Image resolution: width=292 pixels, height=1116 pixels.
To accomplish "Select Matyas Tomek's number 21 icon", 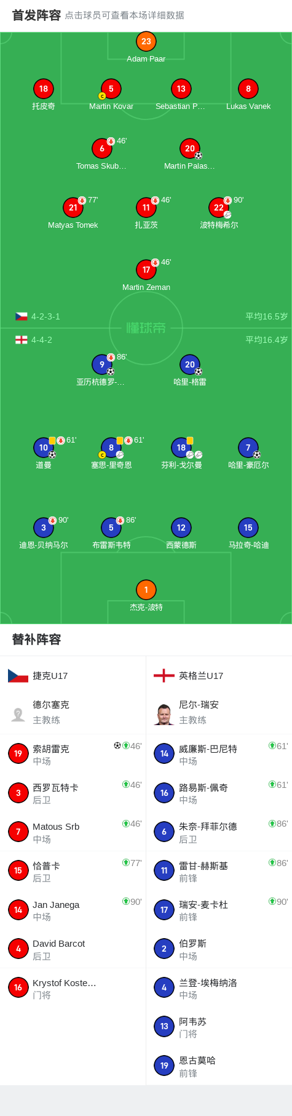I will click(73, 207).
